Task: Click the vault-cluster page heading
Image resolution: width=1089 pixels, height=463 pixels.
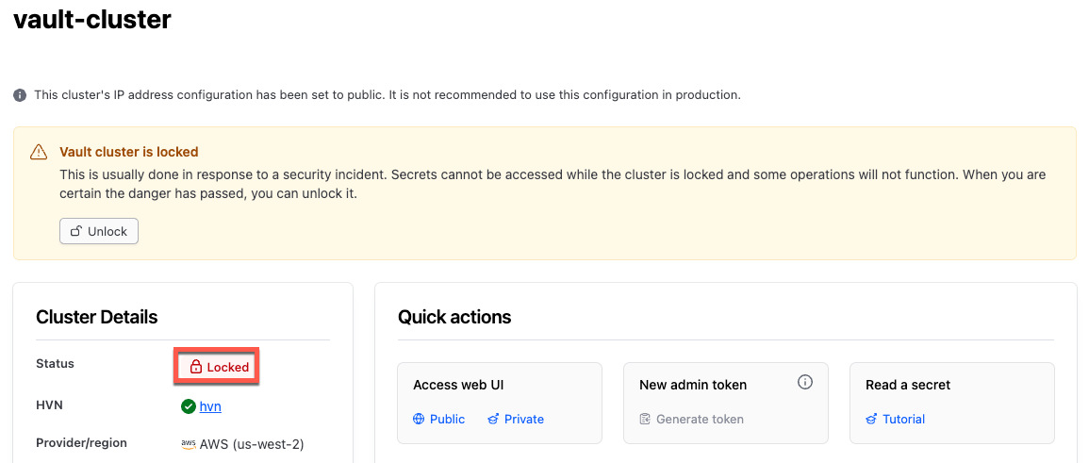Action: 92,19
